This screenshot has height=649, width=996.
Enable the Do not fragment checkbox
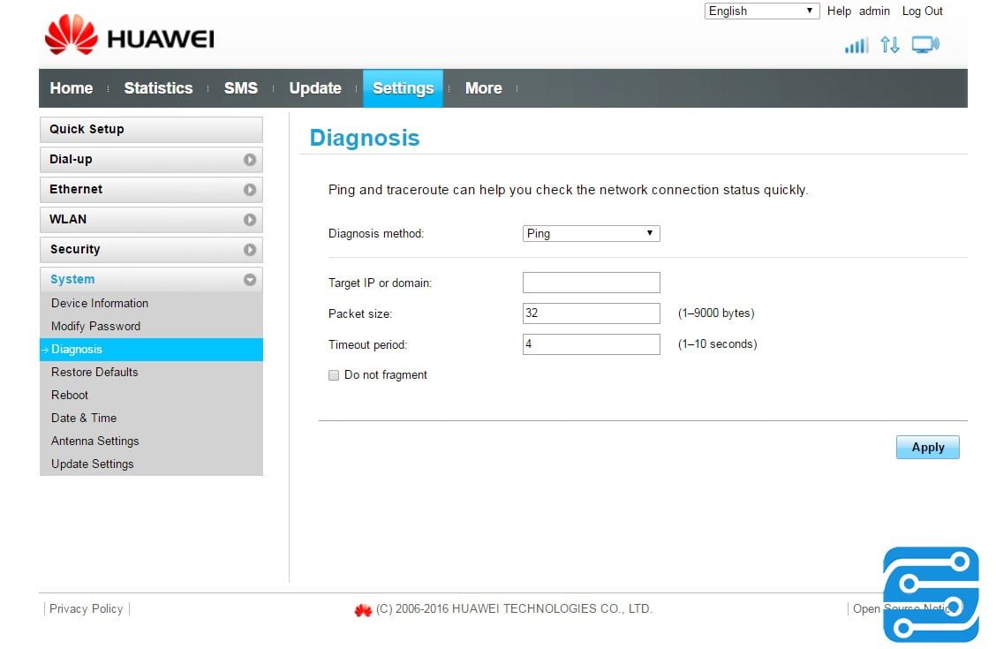(x=334, y=375)
